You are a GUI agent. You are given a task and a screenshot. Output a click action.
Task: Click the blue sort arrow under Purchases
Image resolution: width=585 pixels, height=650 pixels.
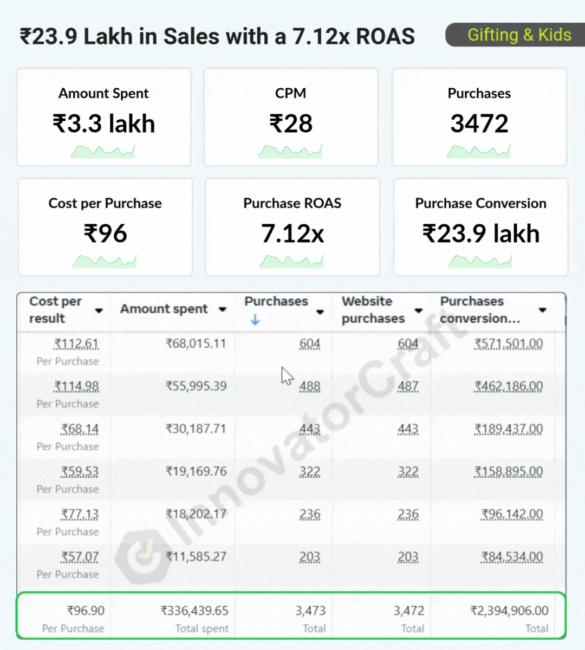tap(255, 320)
